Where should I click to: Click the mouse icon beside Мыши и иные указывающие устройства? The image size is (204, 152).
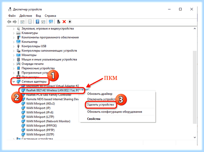18,60
